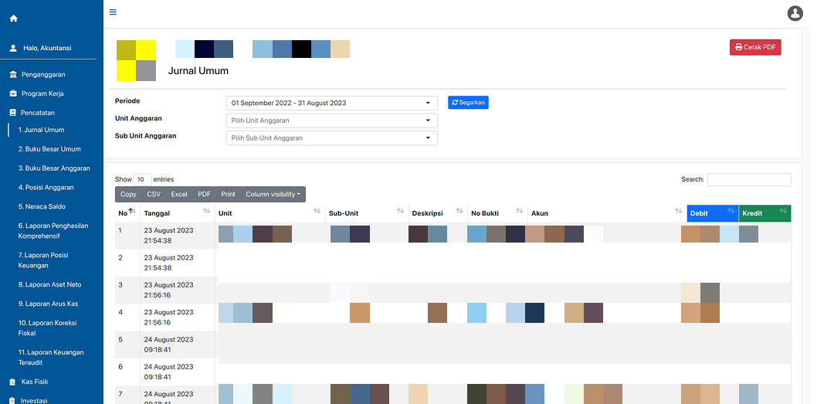817x404 pixels.
Task: Sort table by Akun column arrows
Action: click(678, 211)
